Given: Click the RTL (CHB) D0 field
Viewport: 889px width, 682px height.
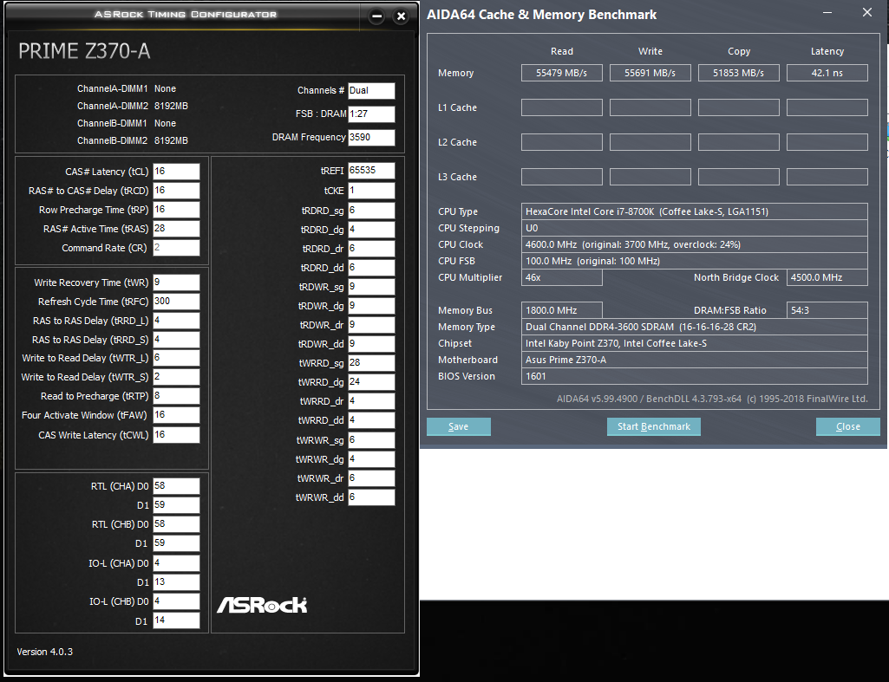Looking at the screenshot, I should 176,524.
